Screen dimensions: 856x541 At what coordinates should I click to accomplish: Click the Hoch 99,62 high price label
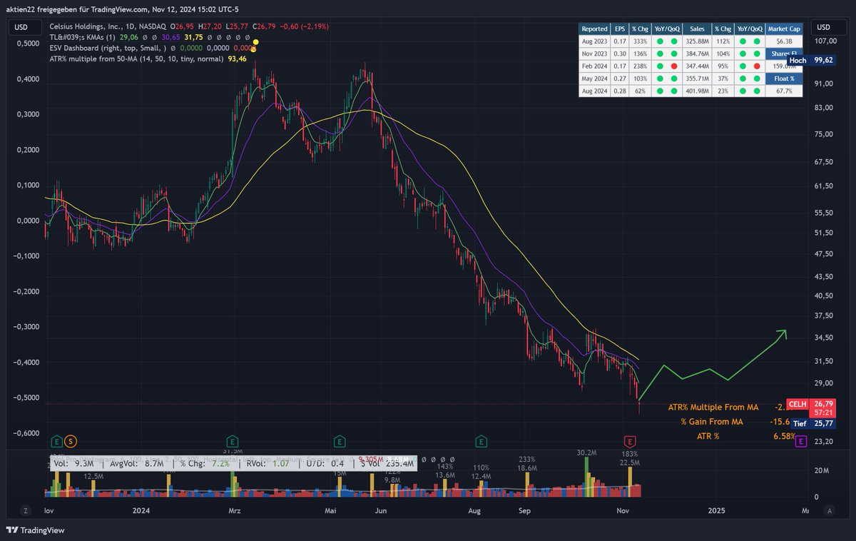point(810,61)
